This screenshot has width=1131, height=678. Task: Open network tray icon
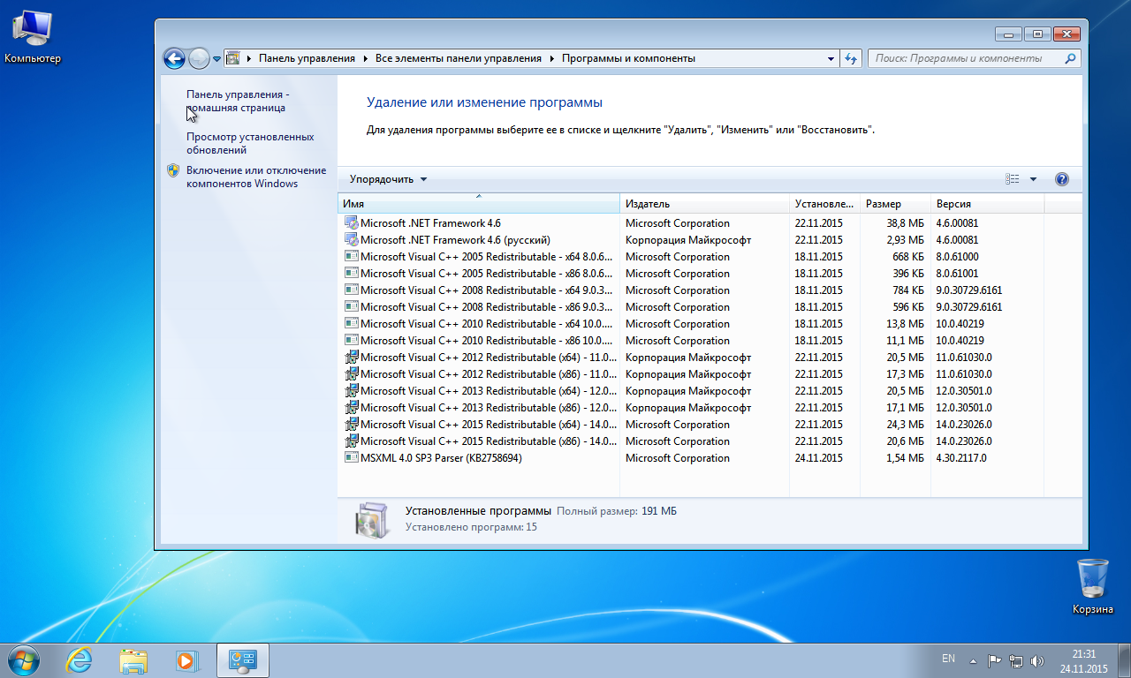(x=1016, y=660)
